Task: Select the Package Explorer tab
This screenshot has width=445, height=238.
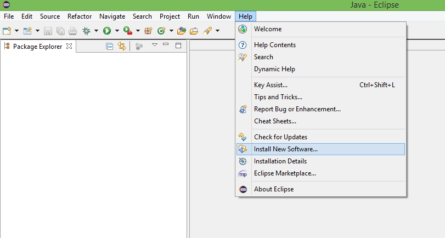Action: (x=37, y=47)
